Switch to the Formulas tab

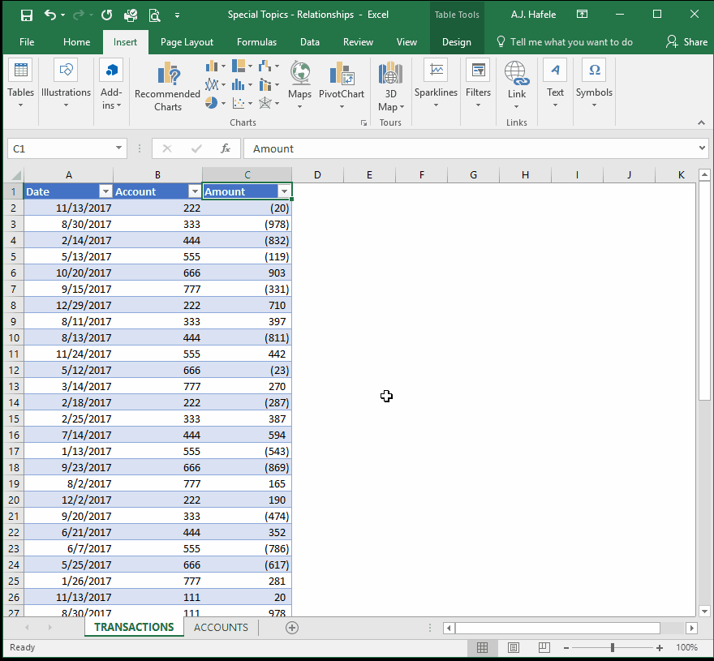click(257, 42)
